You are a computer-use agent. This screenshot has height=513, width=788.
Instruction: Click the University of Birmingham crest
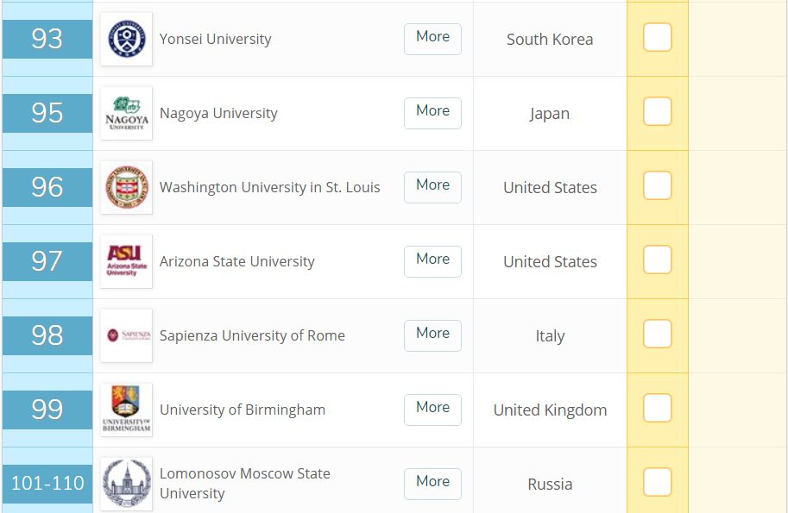[x=126, y=410]
